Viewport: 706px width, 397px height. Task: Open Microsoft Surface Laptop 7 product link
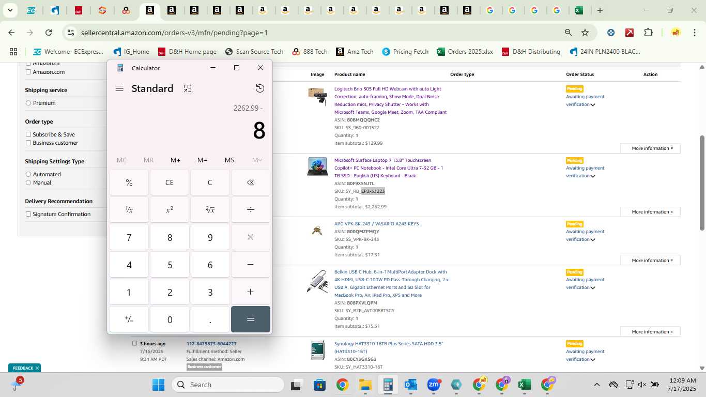[x=389, y=168]
